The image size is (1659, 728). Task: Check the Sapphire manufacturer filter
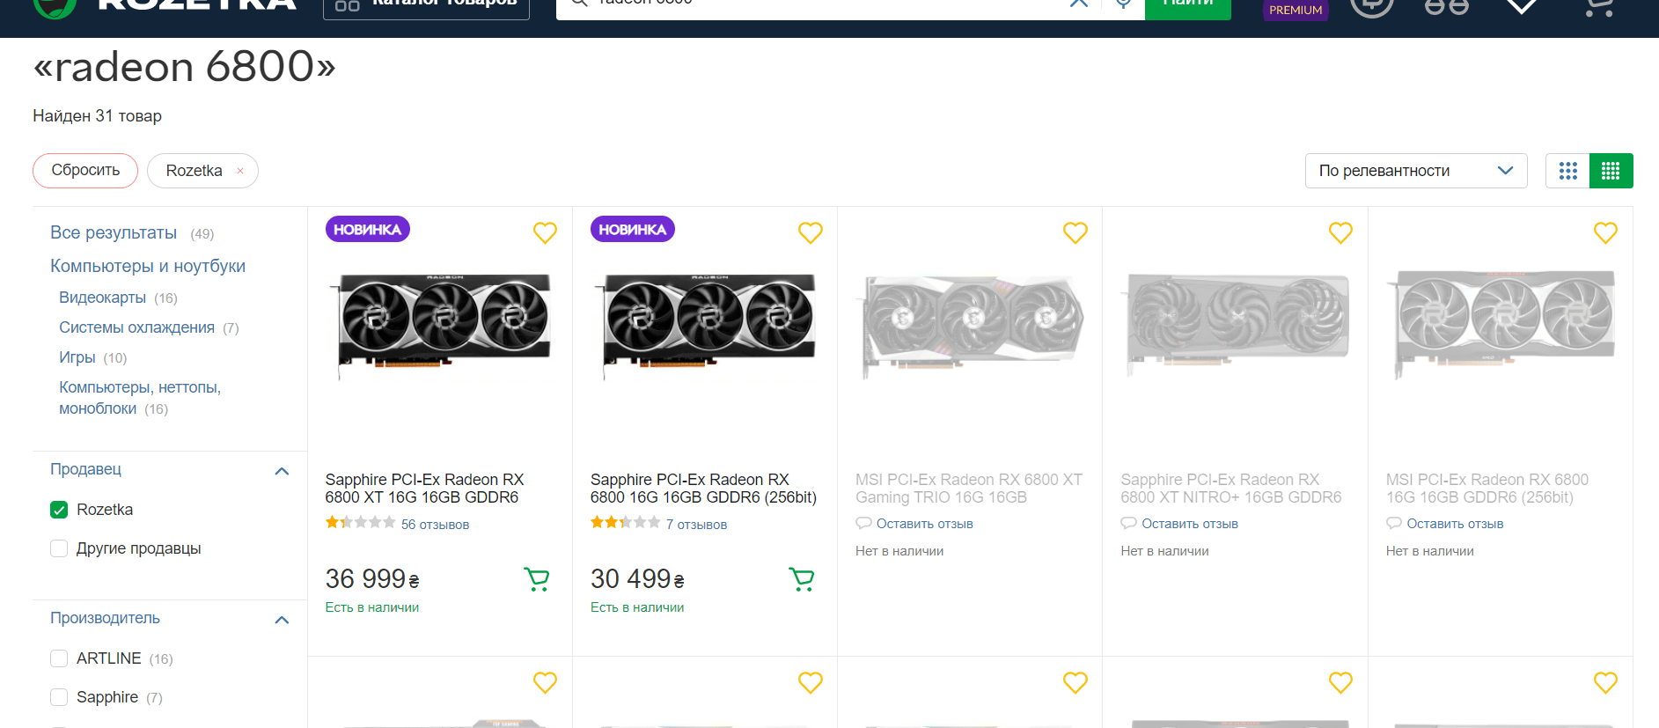pos(59,697)
